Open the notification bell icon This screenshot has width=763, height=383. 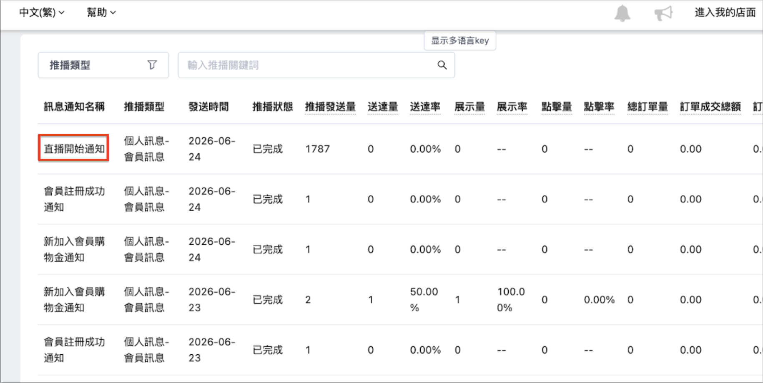[622, 13]
